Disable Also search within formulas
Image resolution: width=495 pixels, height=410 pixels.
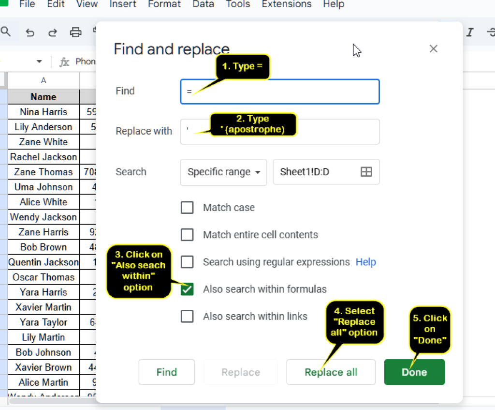click(187, 289)
